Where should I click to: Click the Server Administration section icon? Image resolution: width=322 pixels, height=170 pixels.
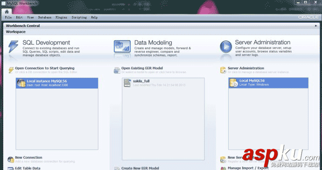click(223, 70)
